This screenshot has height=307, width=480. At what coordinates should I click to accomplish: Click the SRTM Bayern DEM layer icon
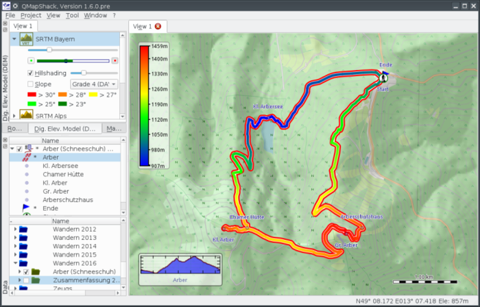coord(27,39)
